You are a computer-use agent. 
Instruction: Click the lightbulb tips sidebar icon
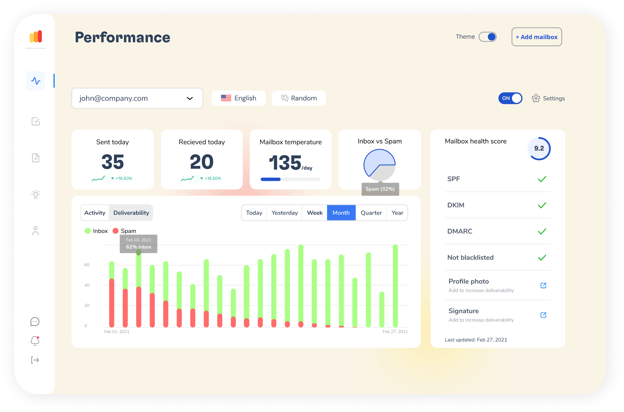tap(36, 194)
